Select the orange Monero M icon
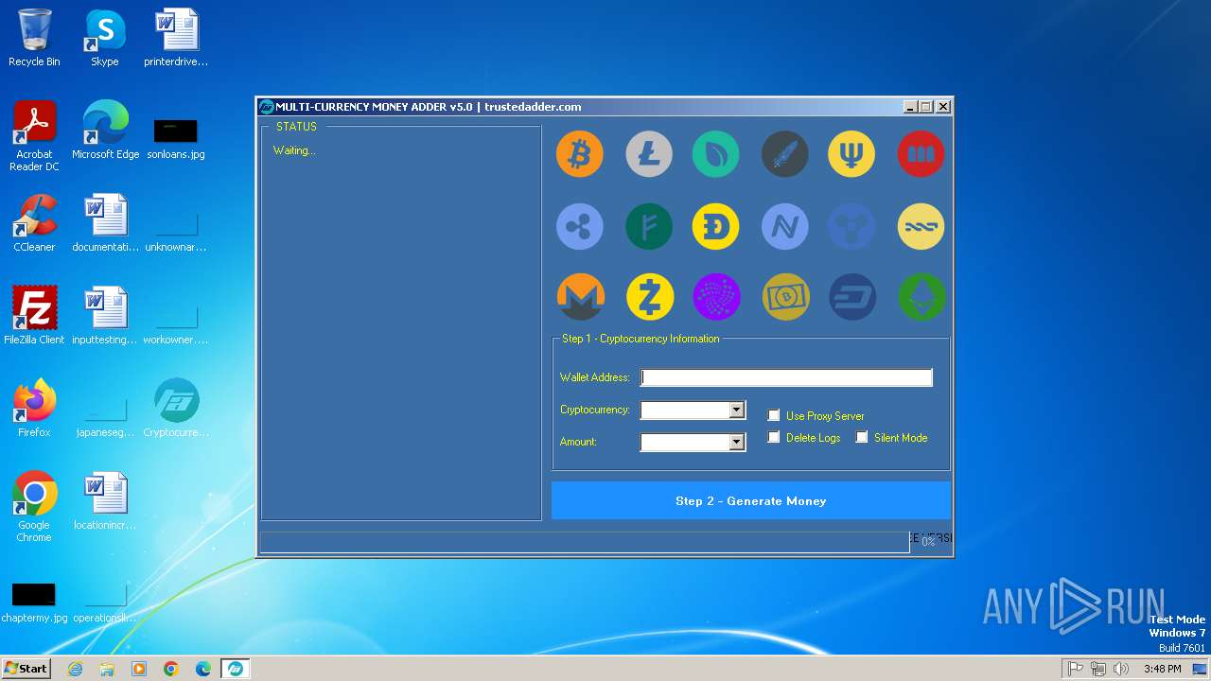Screen dimensions: 1211x681 point(580,297)
